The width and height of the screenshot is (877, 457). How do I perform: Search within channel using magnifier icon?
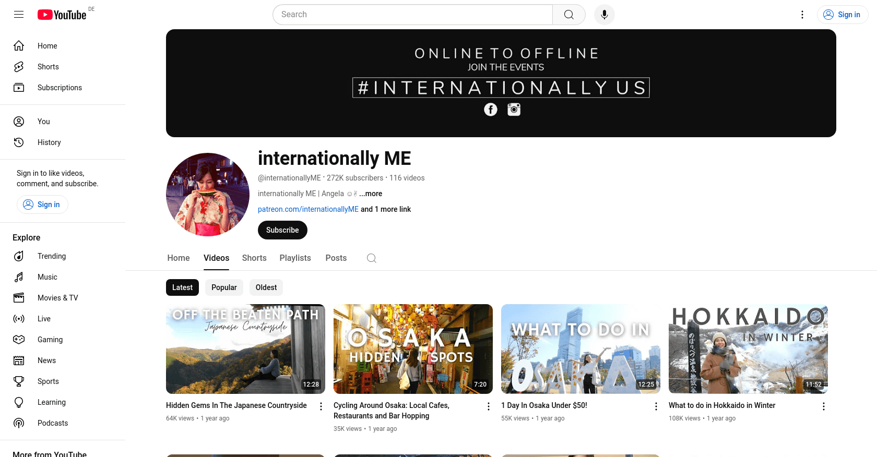point(371,258)
